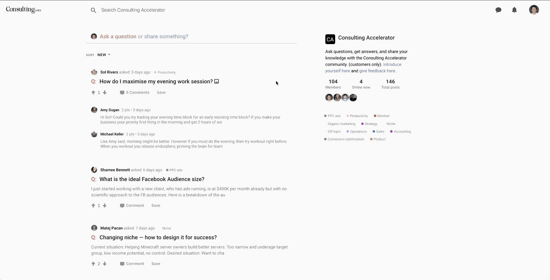
Task: Open the chat messages icon
Action: 498,10
